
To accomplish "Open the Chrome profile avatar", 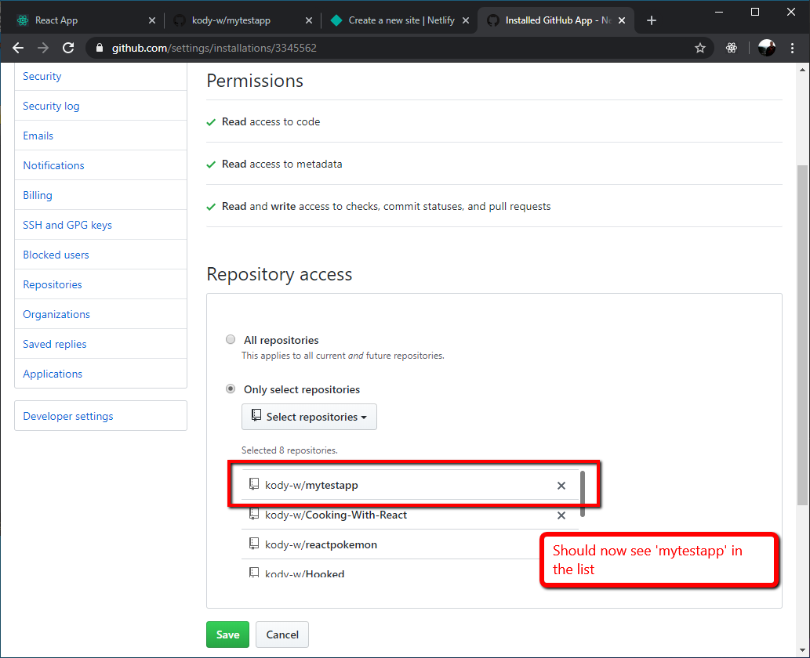I will tap(767, 48).
